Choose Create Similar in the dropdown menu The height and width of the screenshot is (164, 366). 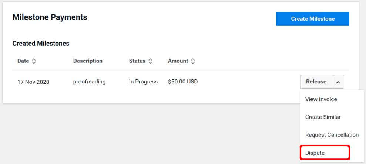pyautogui.click(x=323, y=117)
